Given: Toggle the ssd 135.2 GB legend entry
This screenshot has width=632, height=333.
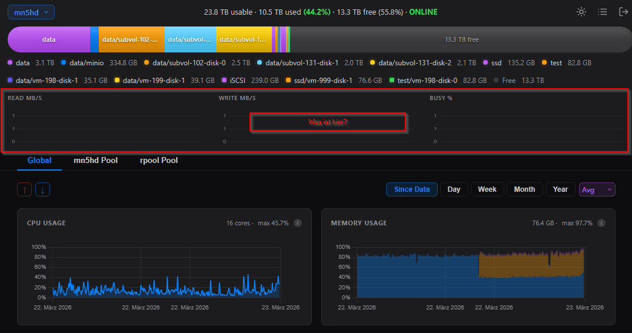Looking at the screenshot, I should coord(508,63).
